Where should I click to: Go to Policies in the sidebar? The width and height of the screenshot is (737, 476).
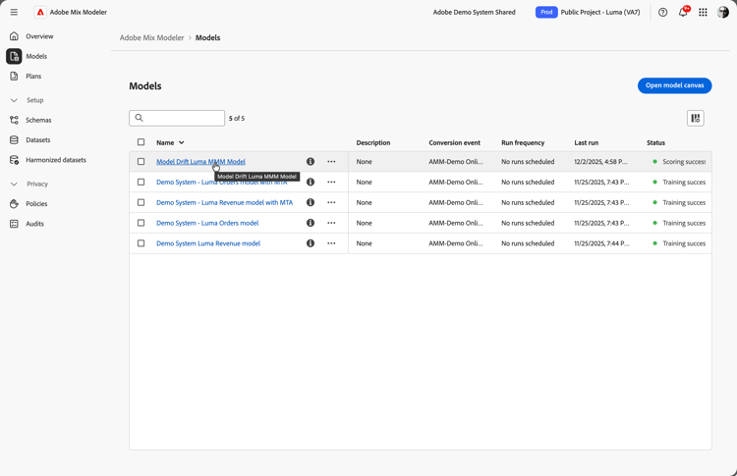click(x=36, y=204)
